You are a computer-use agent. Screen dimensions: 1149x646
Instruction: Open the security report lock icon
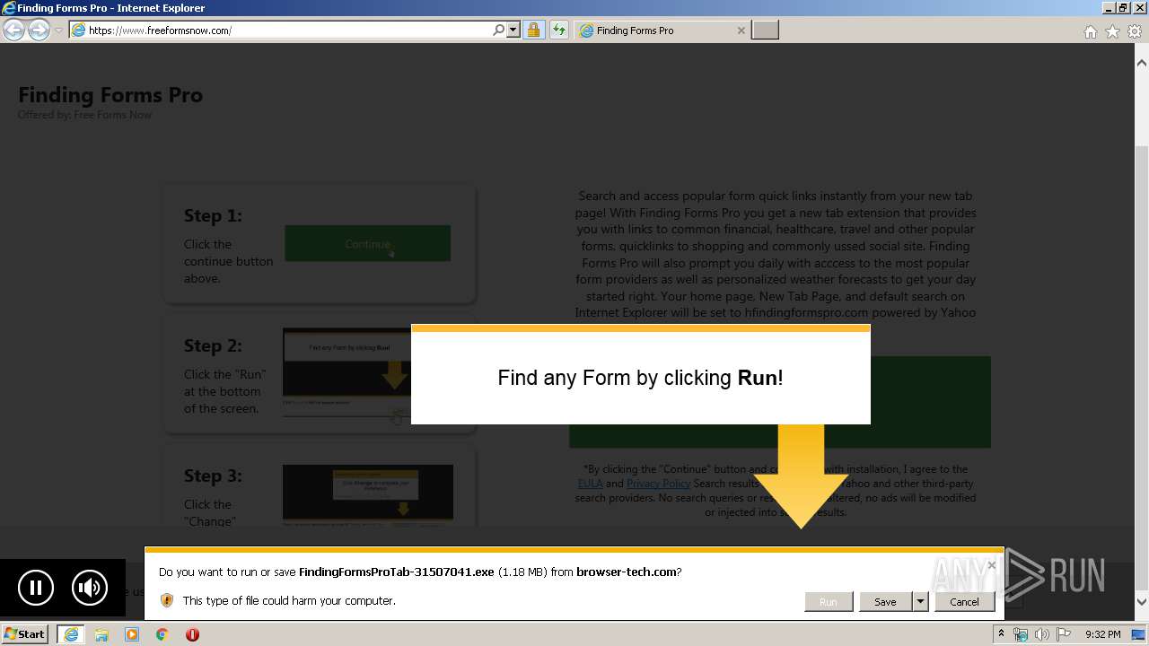point(533,31)
